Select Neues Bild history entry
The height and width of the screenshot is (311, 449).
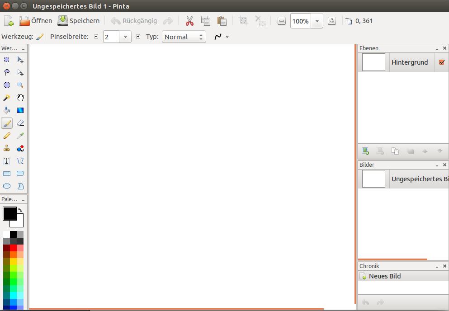pos(403,276)
